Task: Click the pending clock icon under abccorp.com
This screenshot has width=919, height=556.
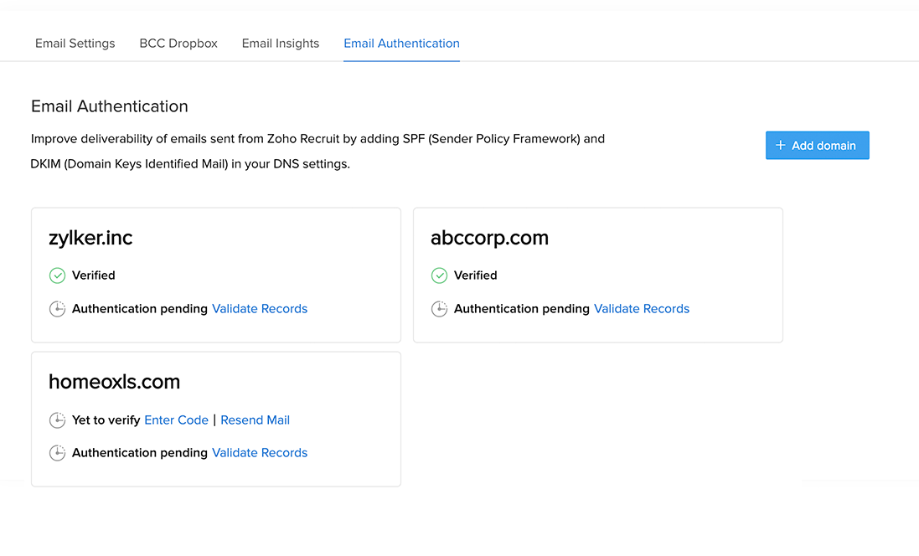Action: (x=439, y=309)
